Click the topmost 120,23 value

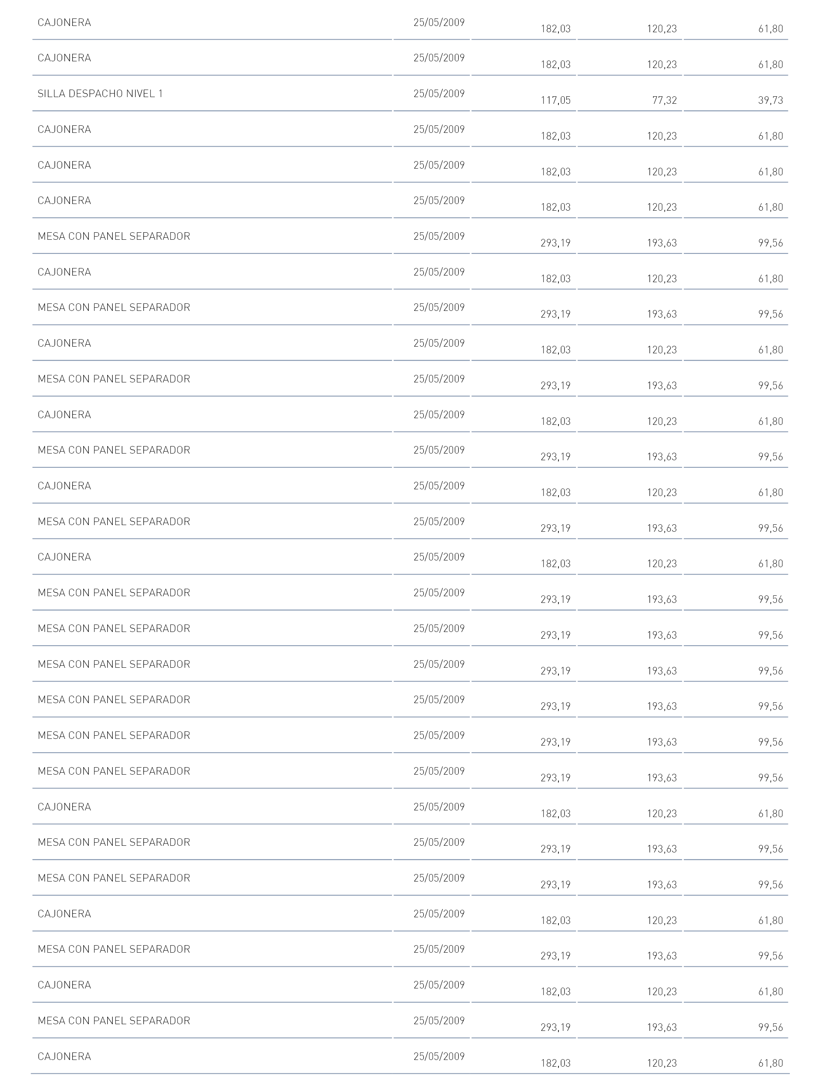(661, 29)
